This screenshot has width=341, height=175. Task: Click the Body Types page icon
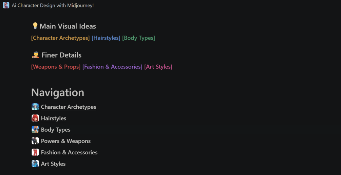(x=35, y=130)
